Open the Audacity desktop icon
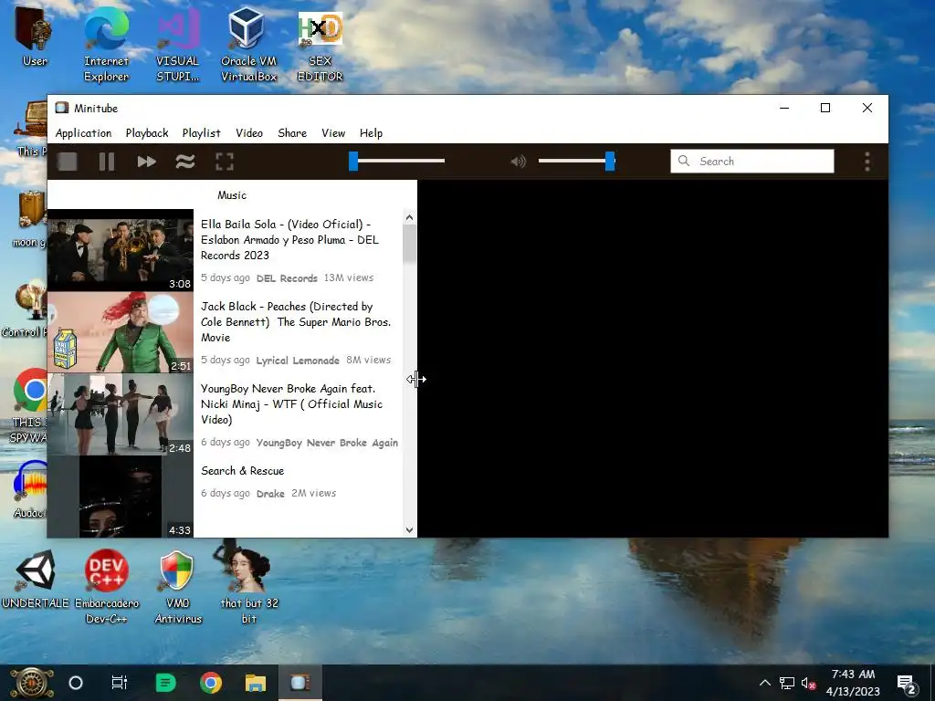The height and width of the screenshot is (701, 935). point(30,489)
